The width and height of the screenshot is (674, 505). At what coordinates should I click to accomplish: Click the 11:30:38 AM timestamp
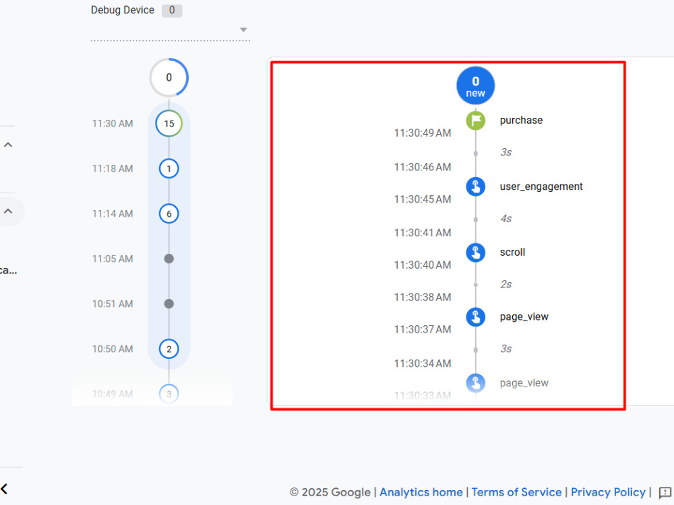tap(423, 297)
